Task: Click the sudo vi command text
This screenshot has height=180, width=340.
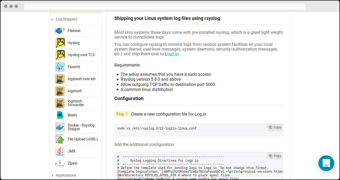Action: click(x=157, y=128)
